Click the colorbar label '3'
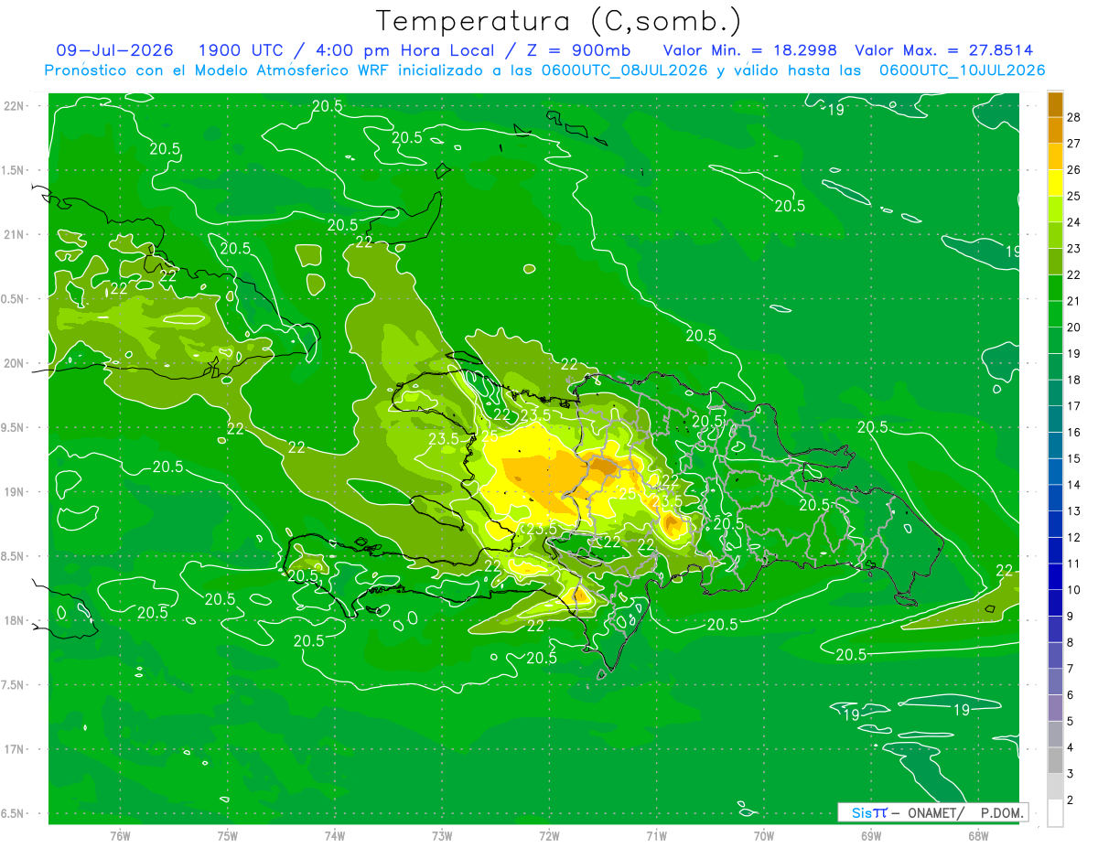Screen dimensions: 1098x848 click(x=1071, y=774)
